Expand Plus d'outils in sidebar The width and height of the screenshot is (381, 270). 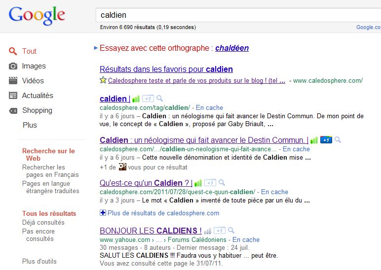click(x=39, y=261)
